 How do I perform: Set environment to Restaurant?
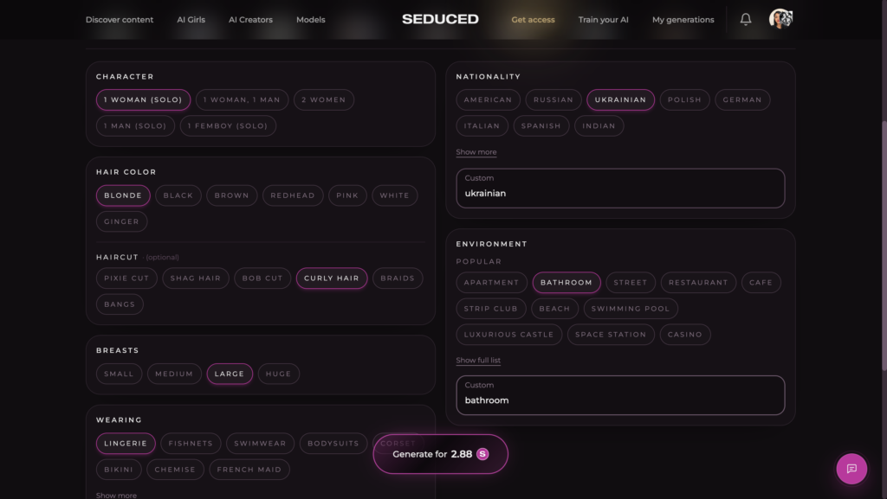click(698, 283)
